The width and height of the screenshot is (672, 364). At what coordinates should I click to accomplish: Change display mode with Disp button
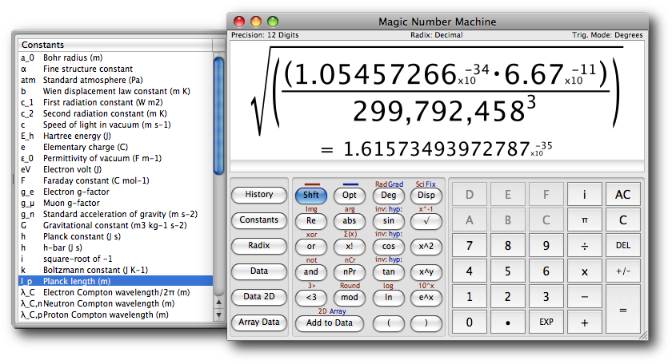click(426, 195)
